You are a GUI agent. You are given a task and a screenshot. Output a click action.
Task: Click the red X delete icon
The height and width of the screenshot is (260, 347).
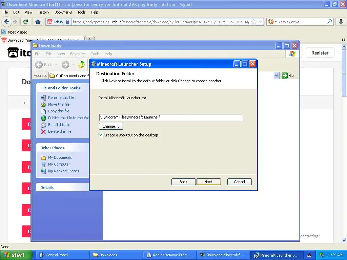point(43,132)
